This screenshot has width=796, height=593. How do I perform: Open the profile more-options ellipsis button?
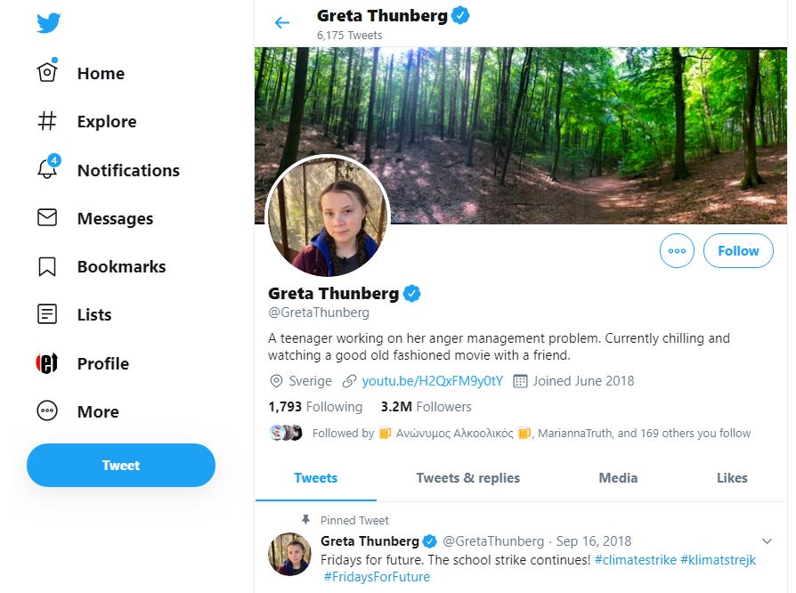pos(677,250)
